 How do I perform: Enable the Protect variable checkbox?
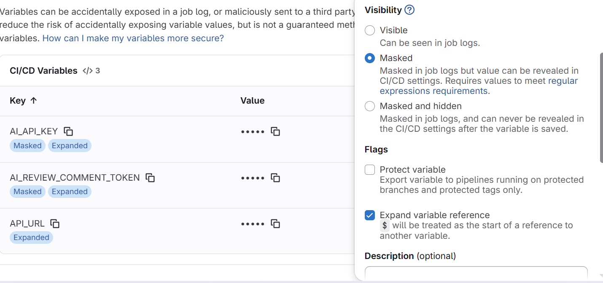click(x=370, y=170)
